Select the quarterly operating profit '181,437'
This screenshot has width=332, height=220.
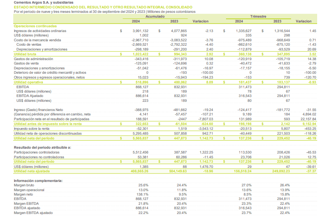tap(245, 82)
